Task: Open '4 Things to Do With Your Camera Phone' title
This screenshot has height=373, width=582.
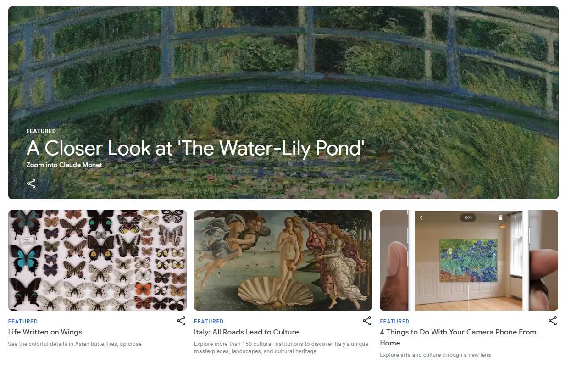Action: (x=458, y=338)
